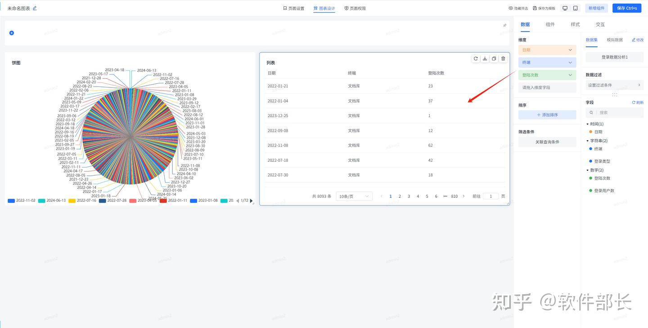Open the 10条/页 page size dropdown
The width and height of the screenshot is (648, 328).
[354, 196]
